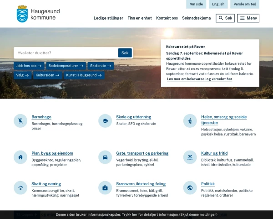Open Varsle om feil page

[245, 4]
